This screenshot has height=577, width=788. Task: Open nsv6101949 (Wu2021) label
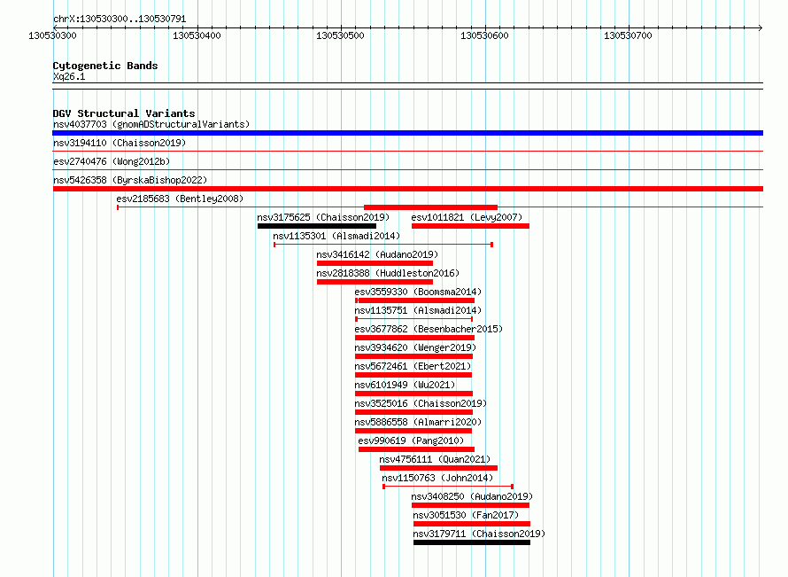click(405, 385)
